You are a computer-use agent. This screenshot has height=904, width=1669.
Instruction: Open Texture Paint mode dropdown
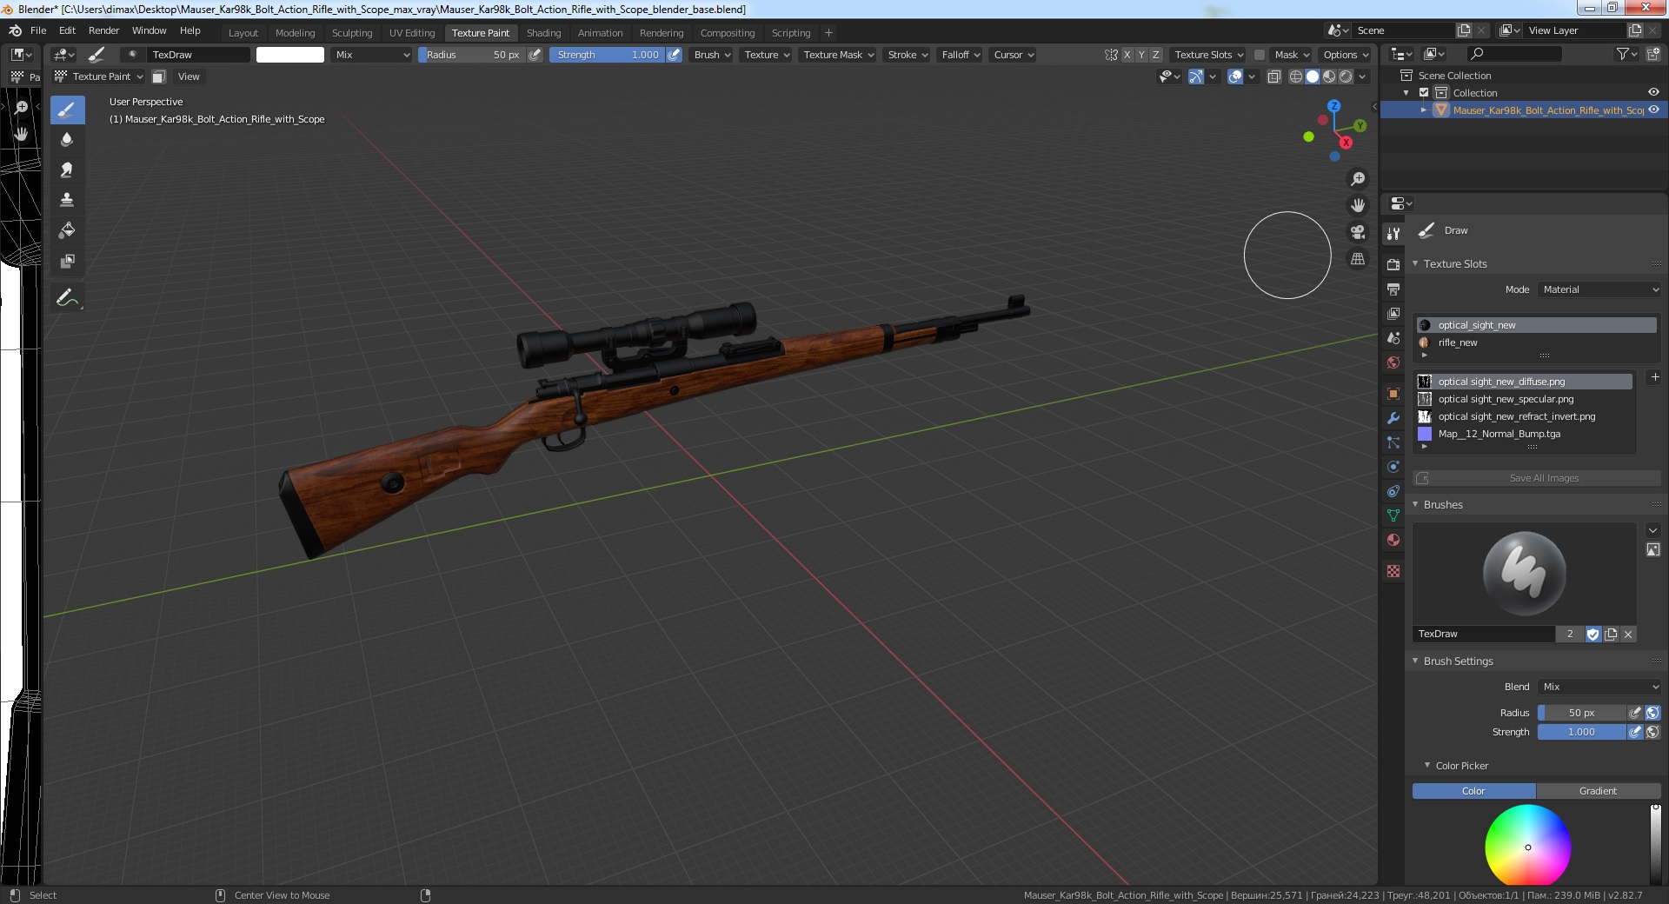[98, 76]
